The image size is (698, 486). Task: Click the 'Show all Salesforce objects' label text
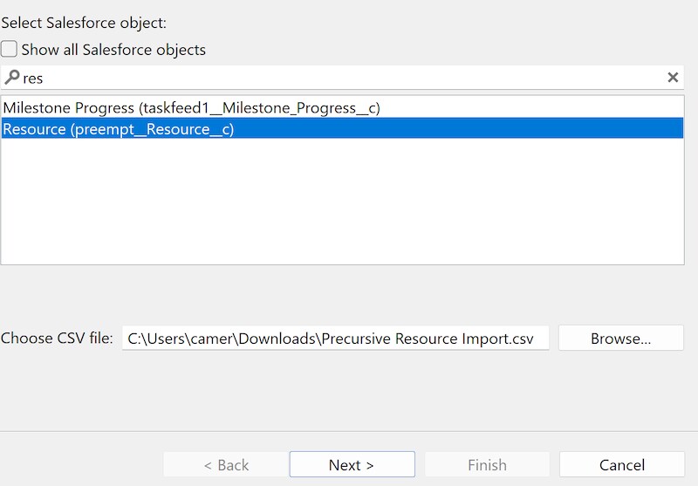[x=113, y=50]
